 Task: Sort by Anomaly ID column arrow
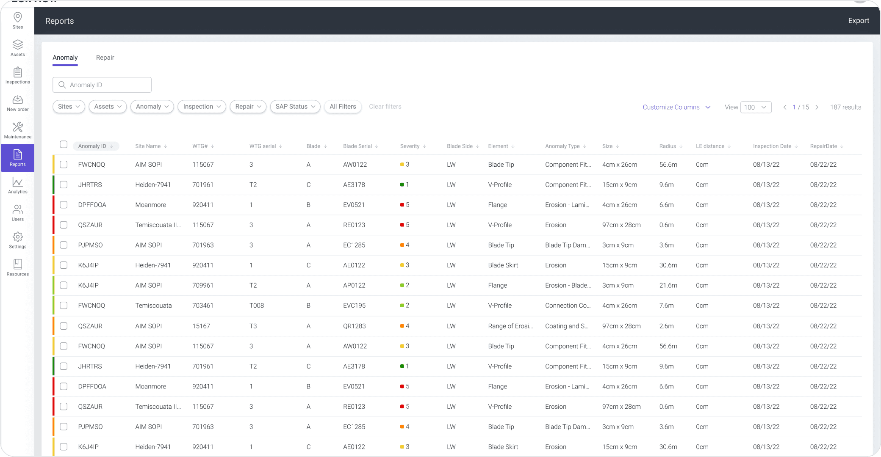[111, 146]
